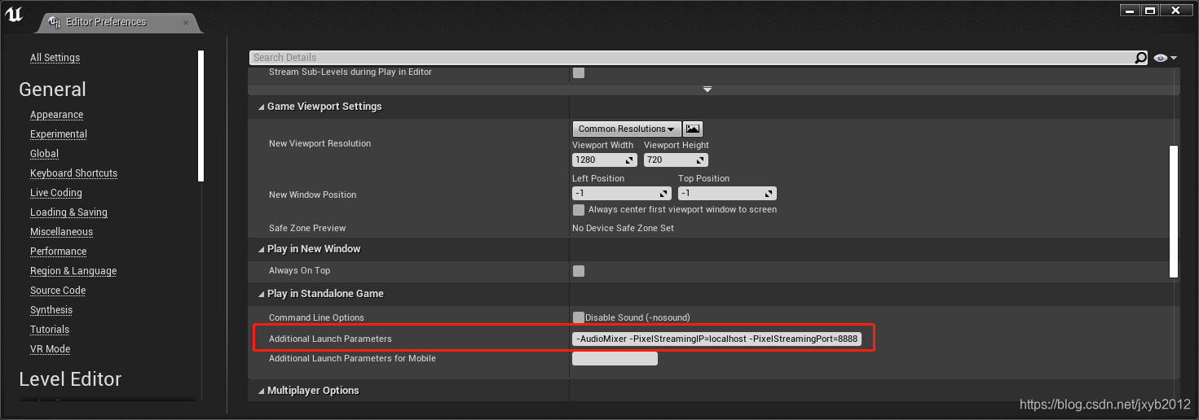
Task: Maximize the Editor Preferences window
Action: coord(1150,10)
